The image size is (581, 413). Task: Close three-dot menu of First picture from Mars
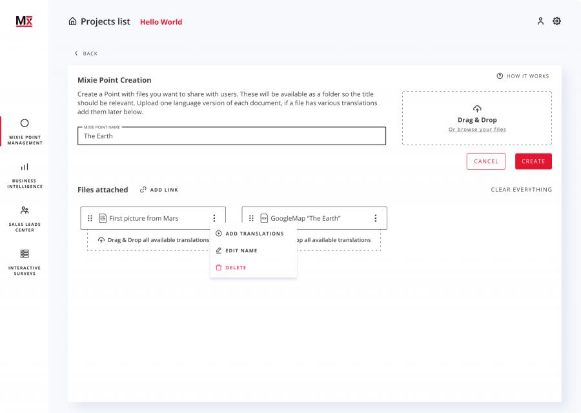point(214,218)
